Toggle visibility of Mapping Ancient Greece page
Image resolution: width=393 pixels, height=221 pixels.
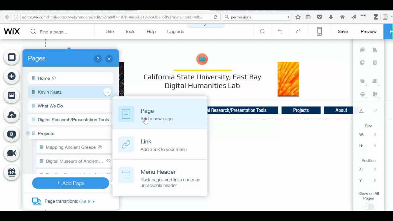[100, 147]
